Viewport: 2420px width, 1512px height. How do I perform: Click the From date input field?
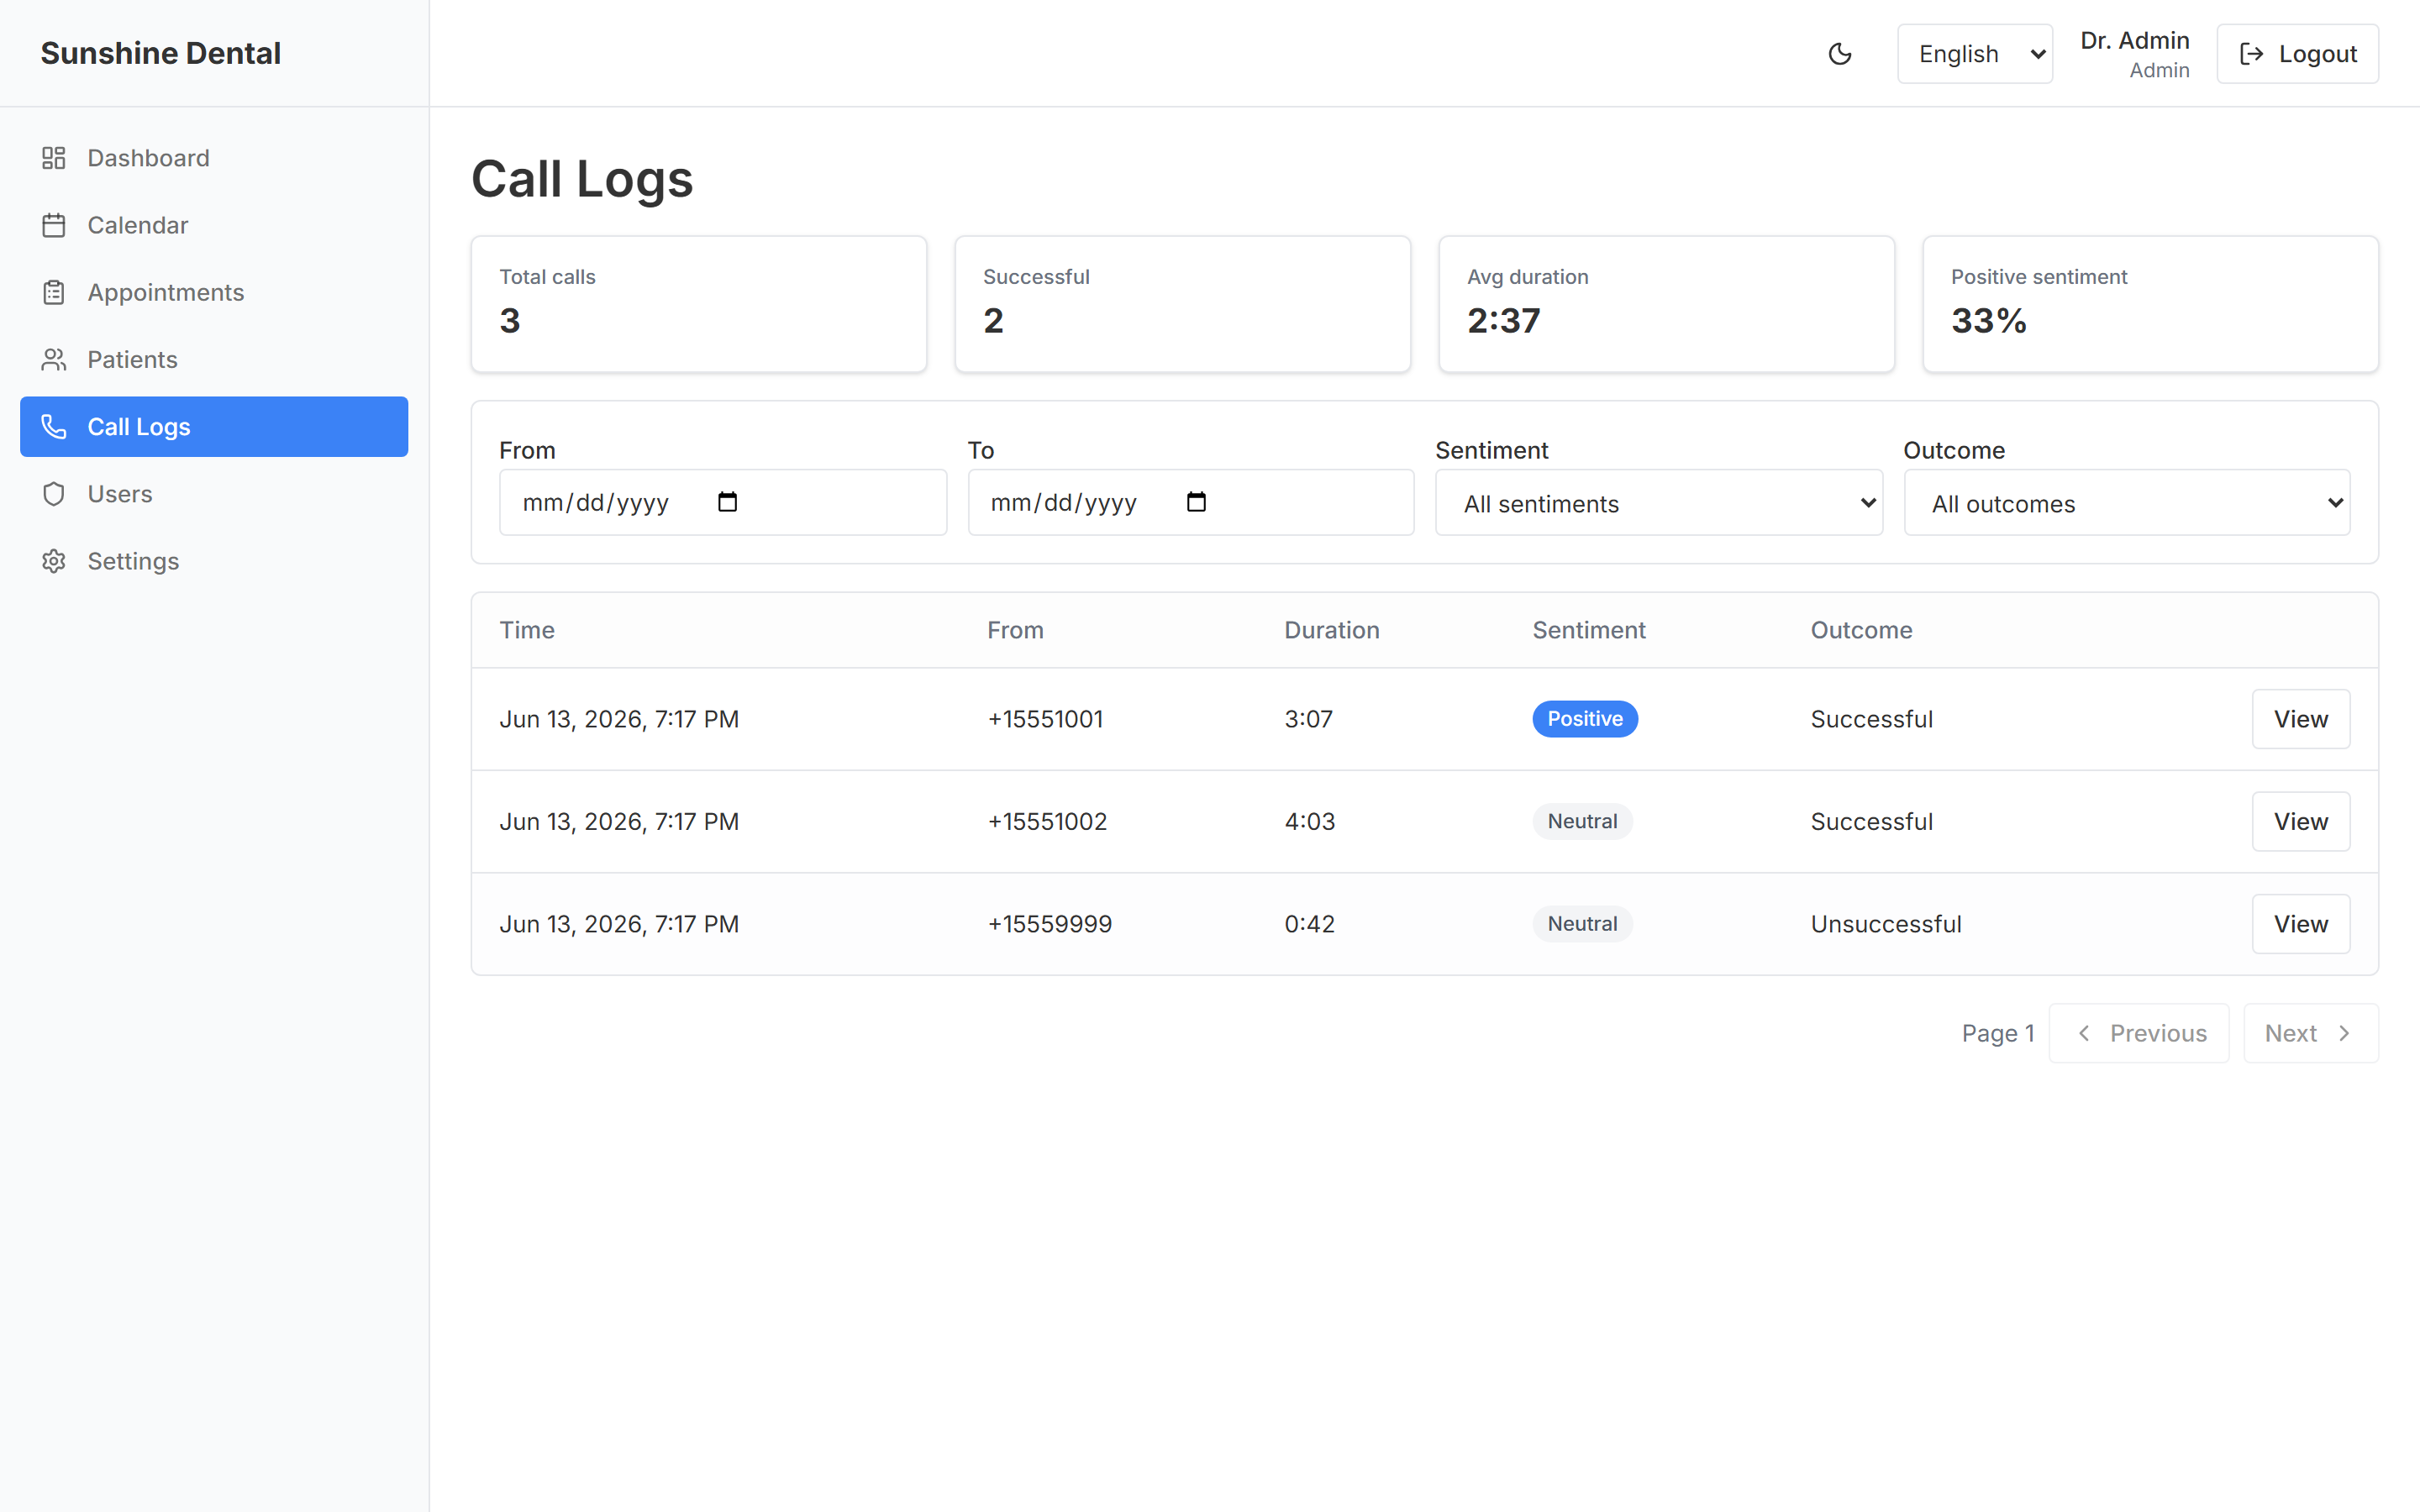723,502
